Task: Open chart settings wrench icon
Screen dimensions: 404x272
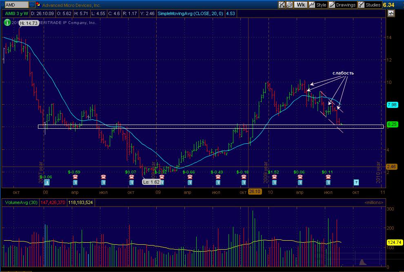Action: 289,4
